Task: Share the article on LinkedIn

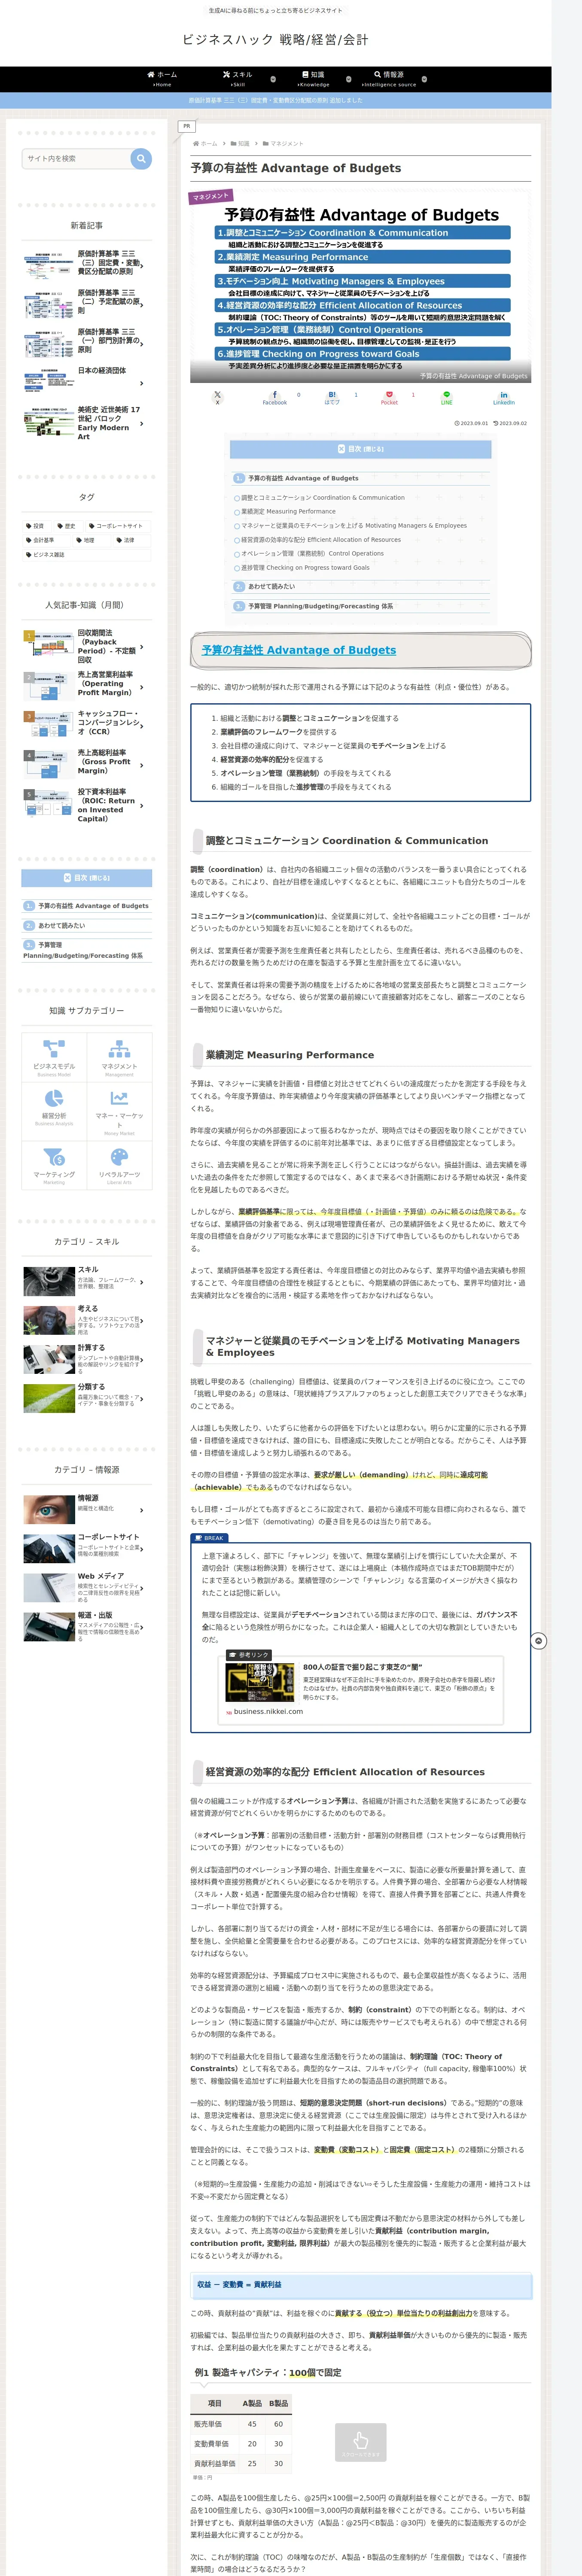Action: (503, 397)
